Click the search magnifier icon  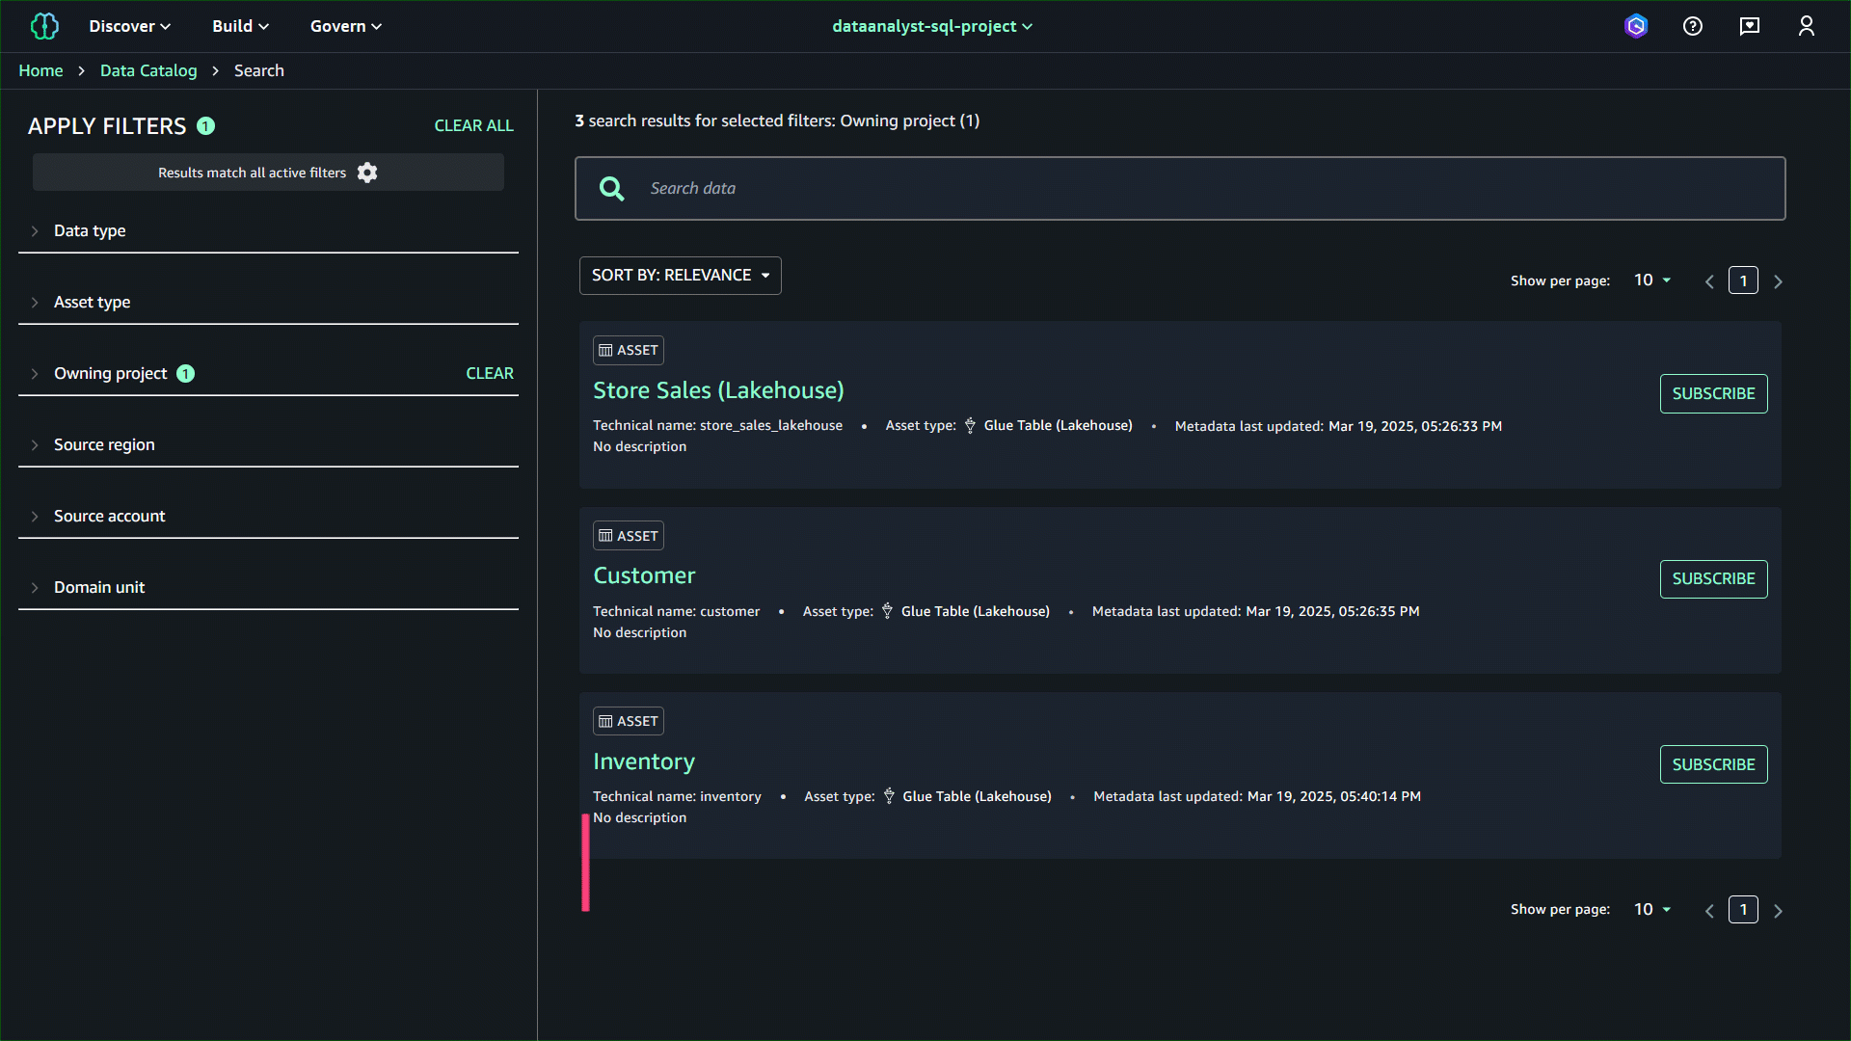pyautogui.click(x=612, y=189)
